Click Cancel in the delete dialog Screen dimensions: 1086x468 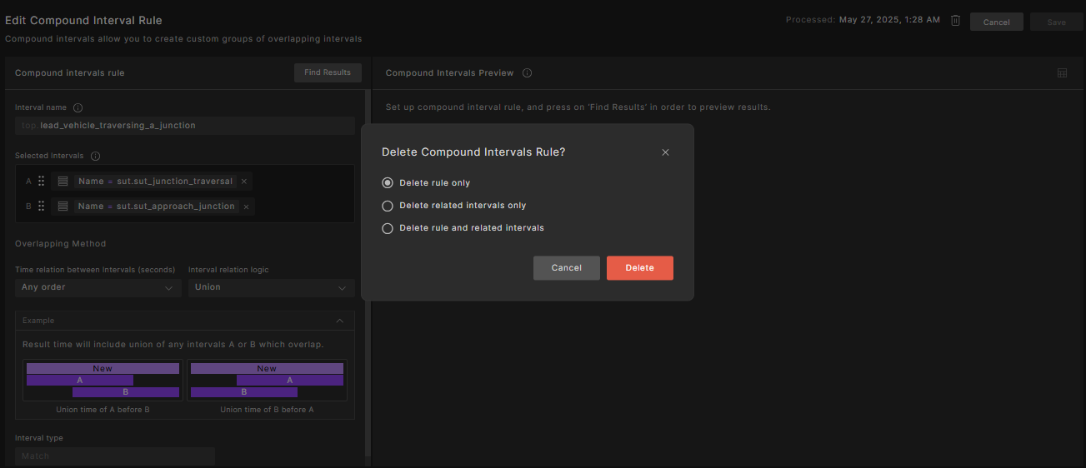tap(566, 268)
